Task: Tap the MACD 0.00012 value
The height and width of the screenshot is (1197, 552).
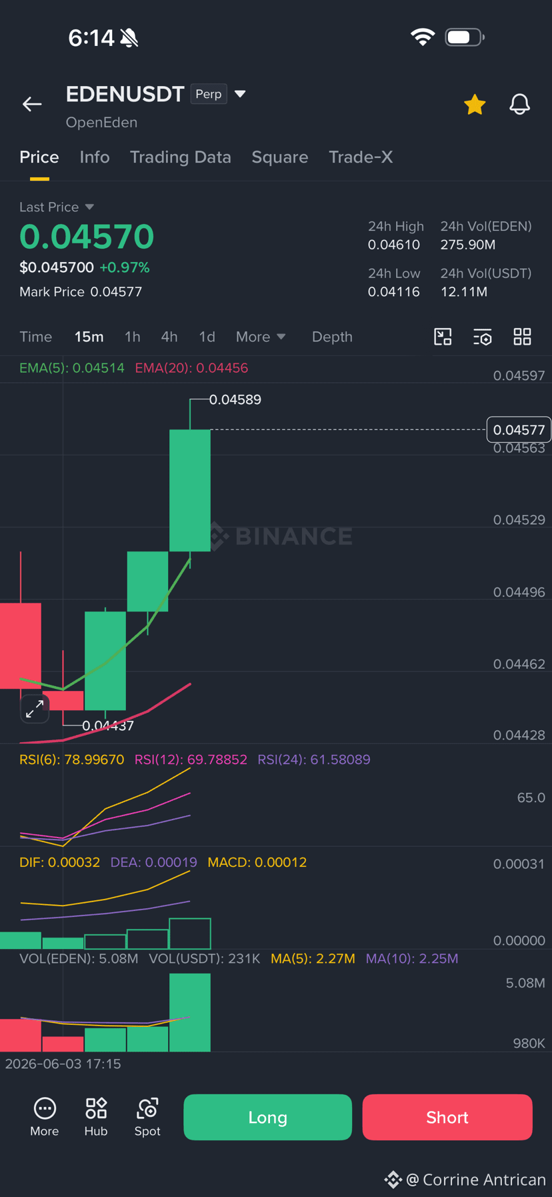Action: tap(257, 862)
